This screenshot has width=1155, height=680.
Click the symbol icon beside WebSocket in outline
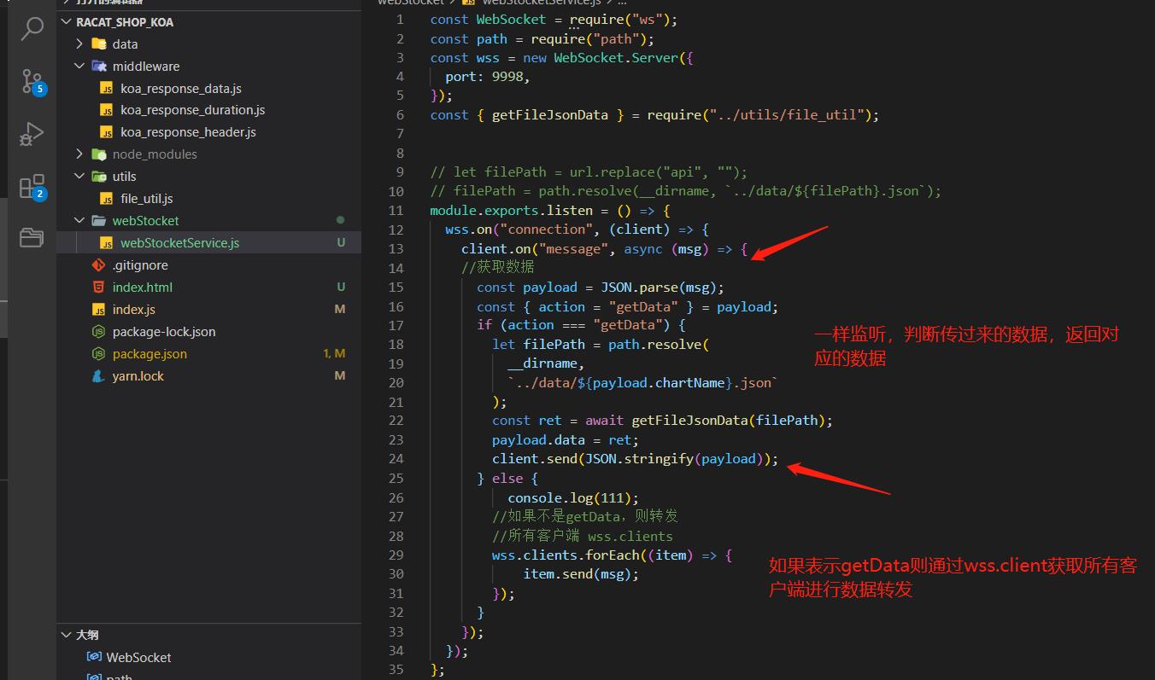click(95, 657)
